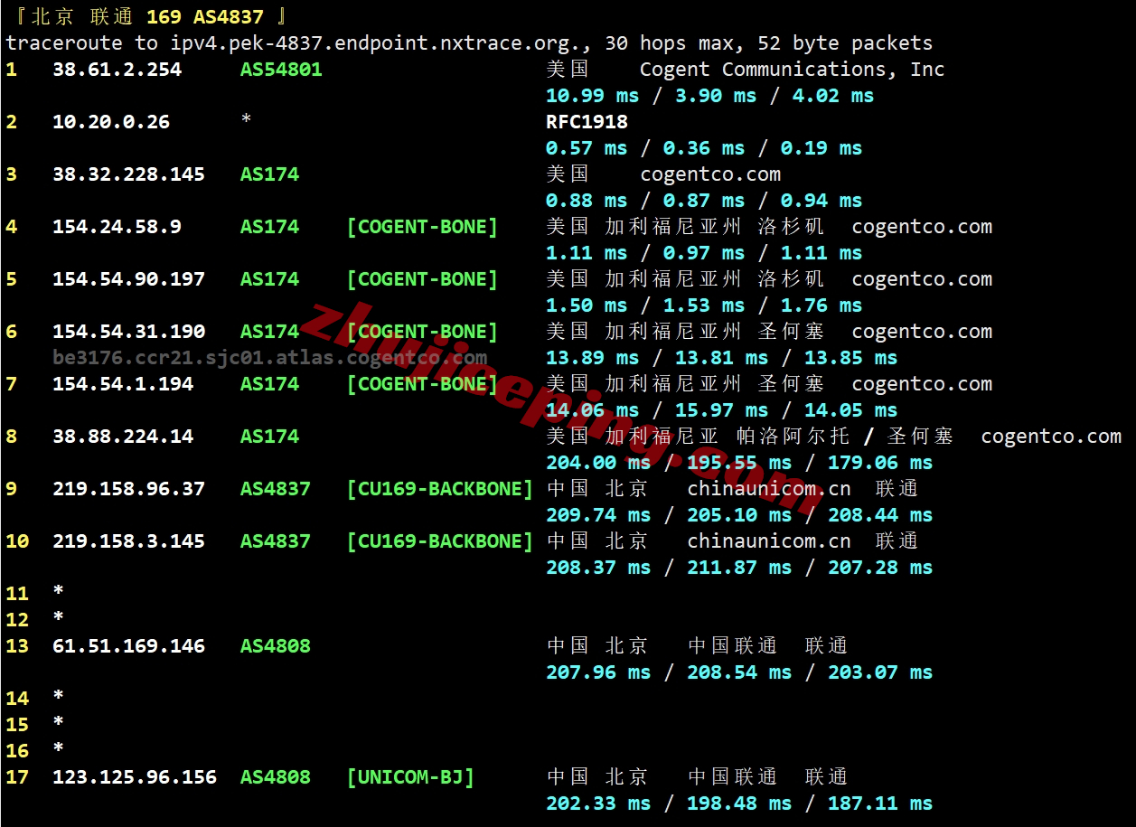Click the 203.07 ms latency value
Screen dimensions: 1136x827
880,672
